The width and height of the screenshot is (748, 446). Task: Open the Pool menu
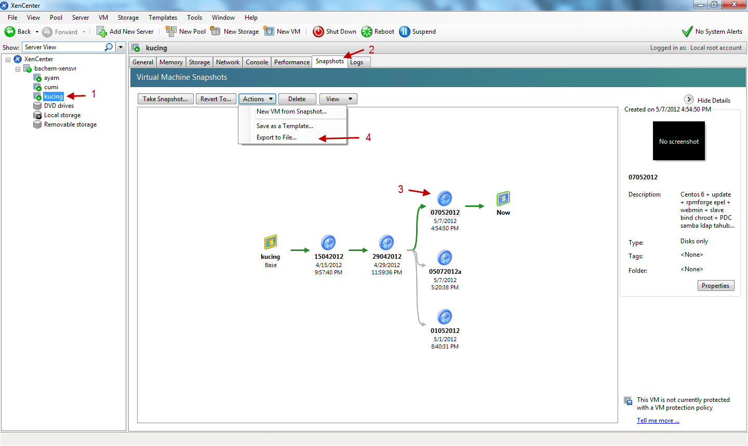[x=56, y=18]
